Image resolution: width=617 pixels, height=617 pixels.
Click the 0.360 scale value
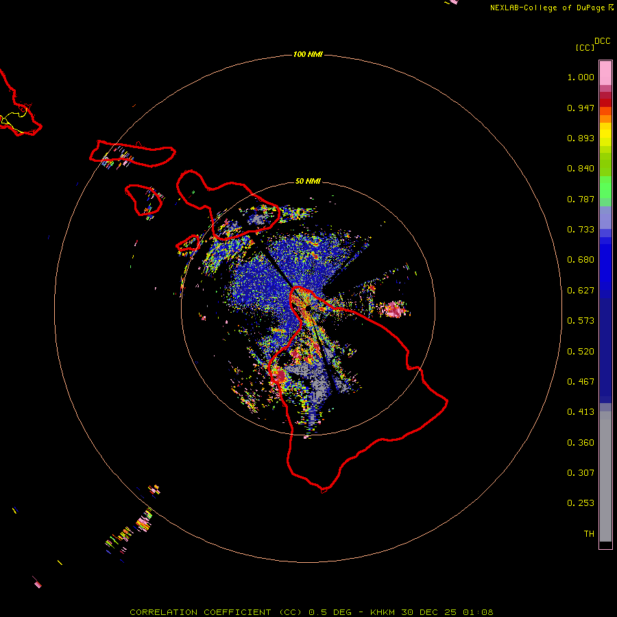click(581, 443)
